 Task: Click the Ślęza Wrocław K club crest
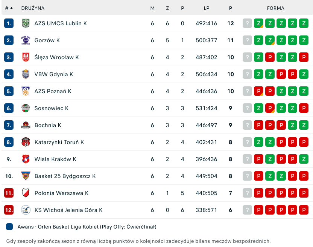click(x=26, y=57)
